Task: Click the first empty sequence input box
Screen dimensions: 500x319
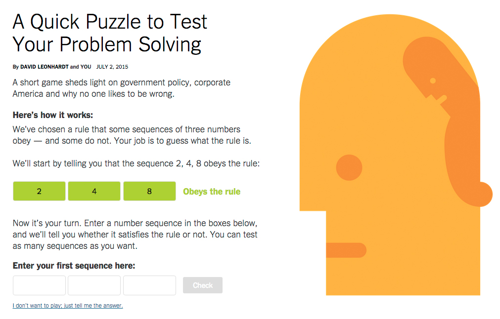Action: [x=39, y=285]
